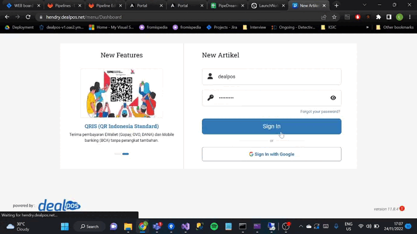Click the red version alert badge
The image size is (417, 234).
tap(402, 209)
